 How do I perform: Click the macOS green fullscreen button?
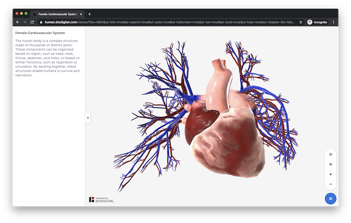(x=26, y=13)
